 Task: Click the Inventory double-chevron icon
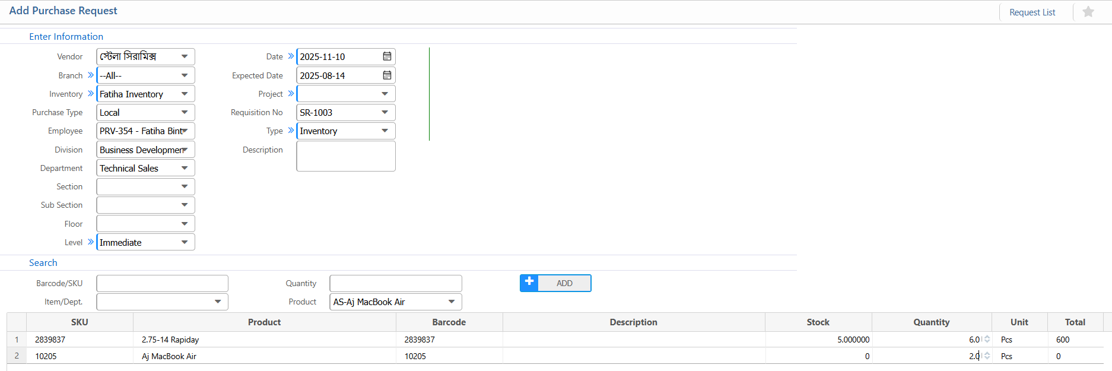click(91, 93)
